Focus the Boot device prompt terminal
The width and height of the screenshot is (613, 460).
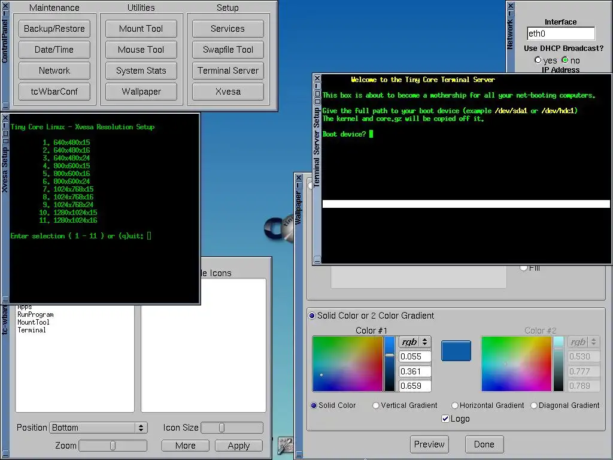tap(466, 168)
